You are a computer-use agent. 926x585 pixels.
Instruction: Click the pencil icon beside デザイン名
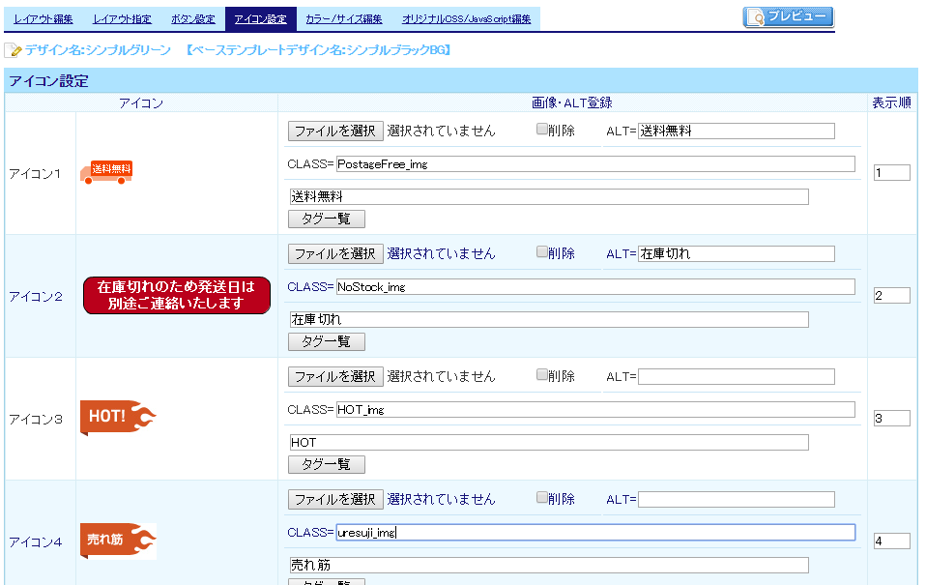pyautogui.click(x=13, y=51)
